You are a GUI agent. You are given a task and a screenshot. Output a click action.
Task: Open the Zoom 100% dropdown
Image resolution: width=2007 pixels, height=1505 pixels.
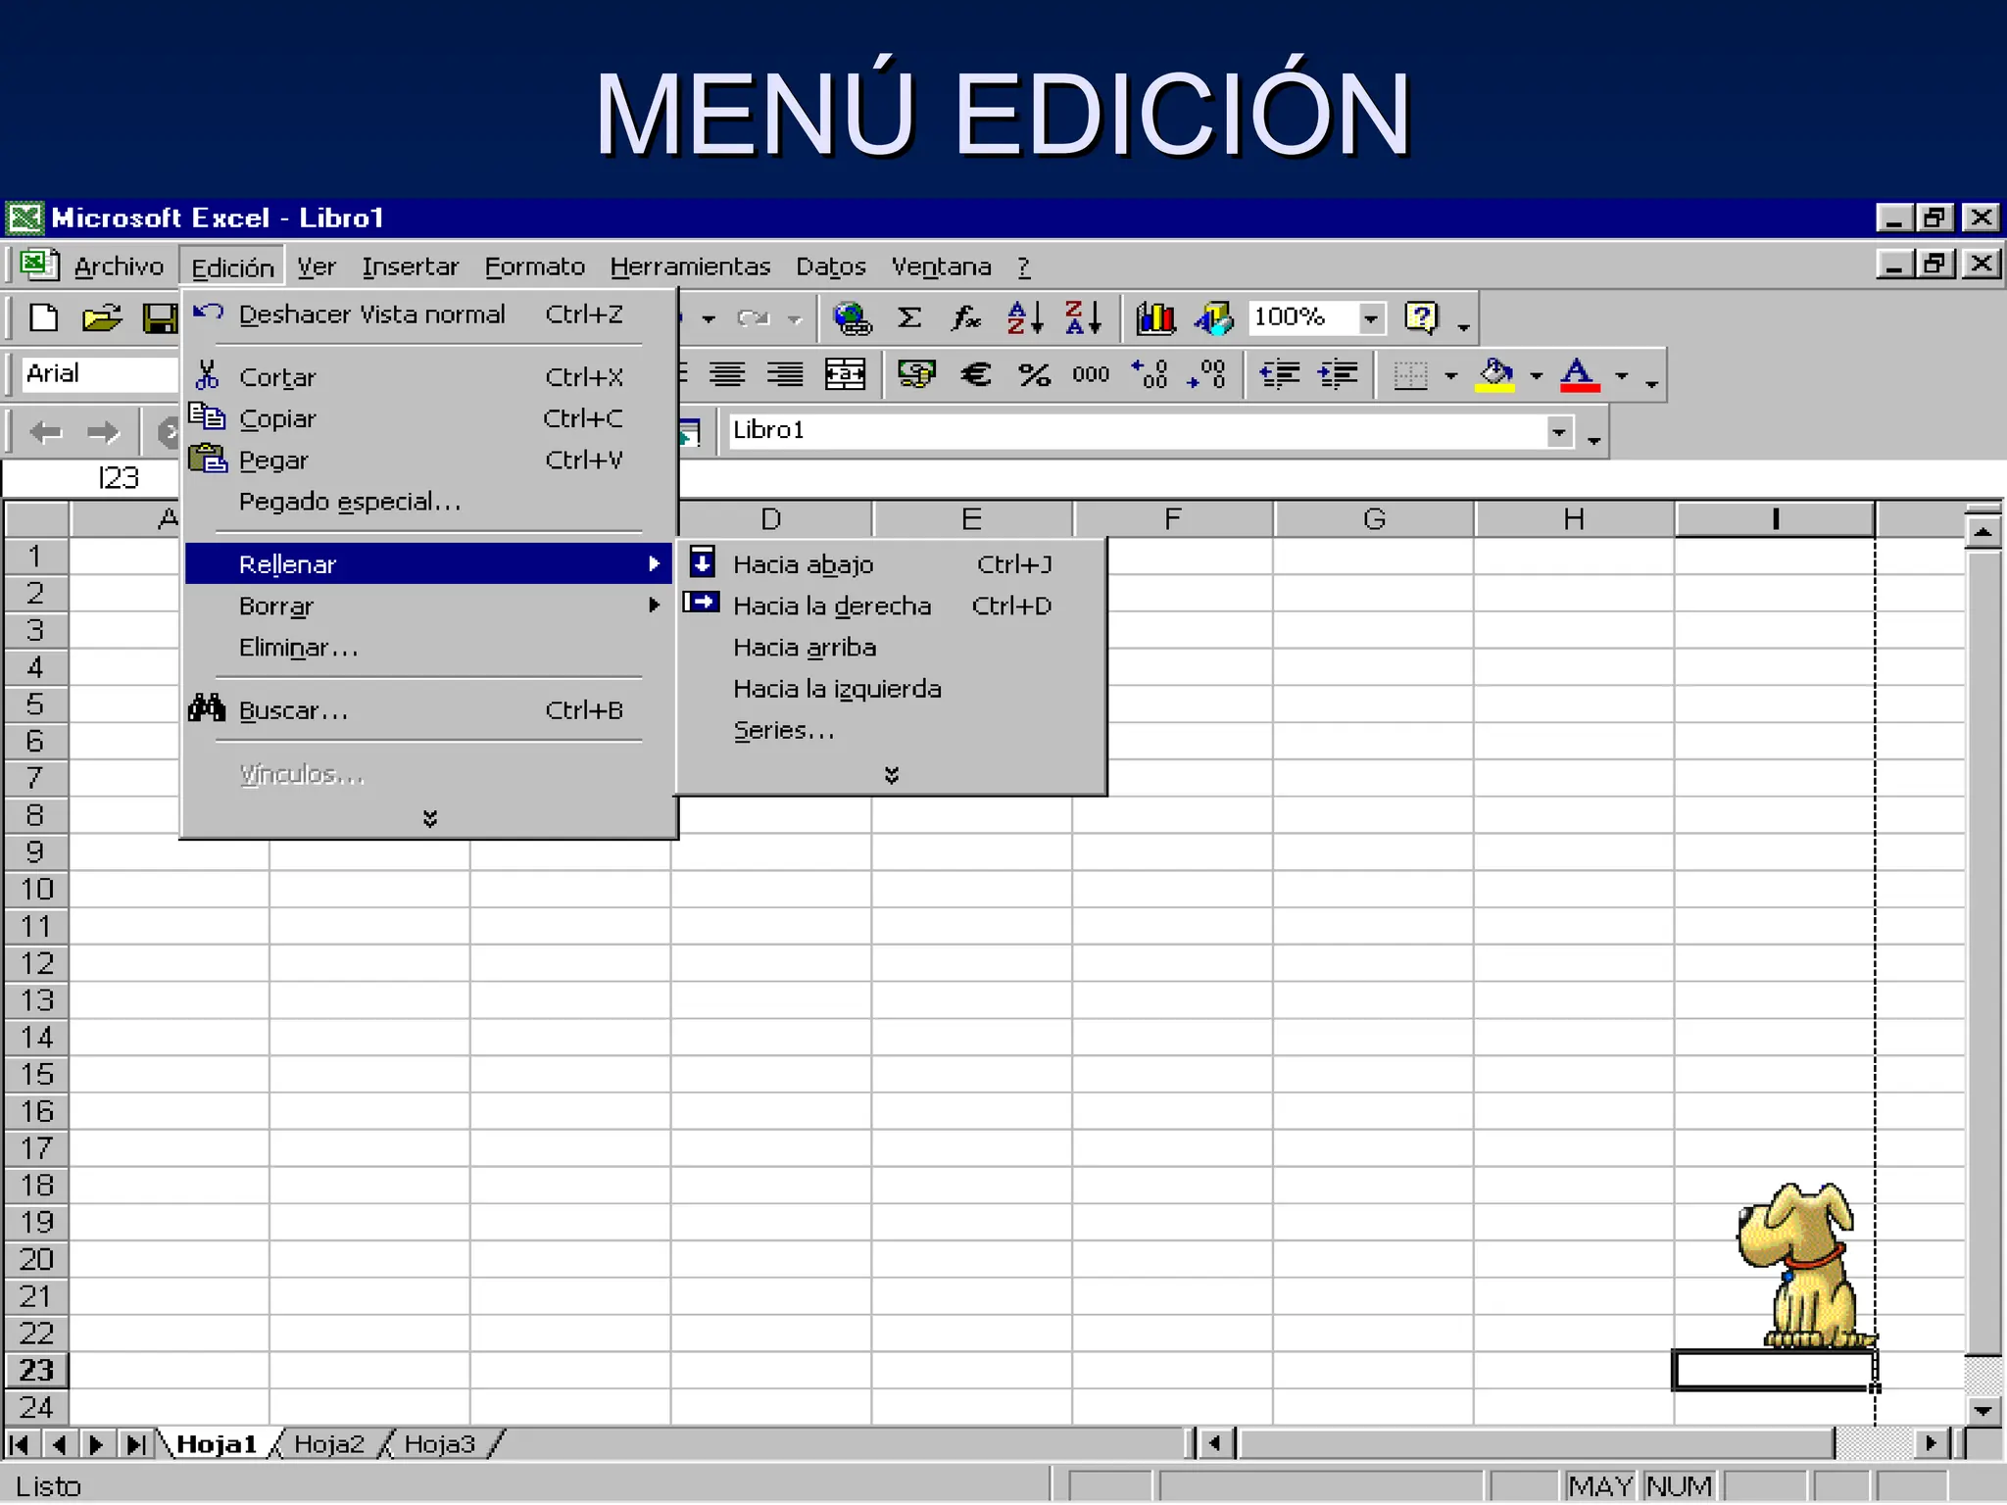1371,317
